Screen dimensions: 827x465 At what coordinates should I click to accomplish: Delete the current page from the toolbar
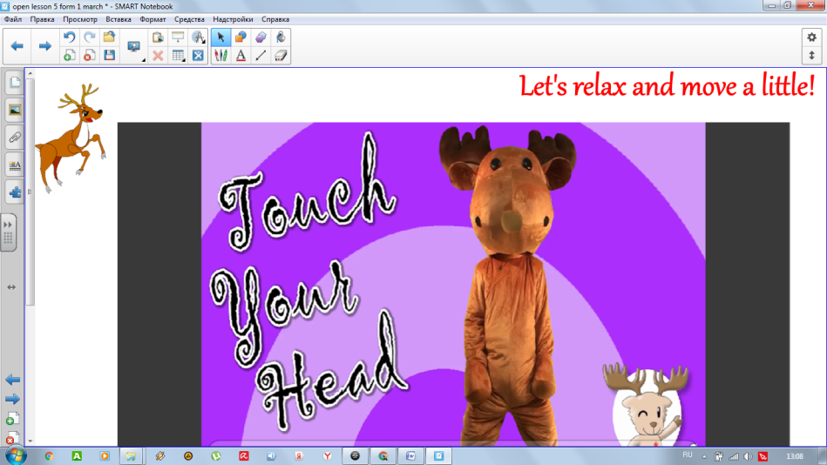(x=89, y=56)
